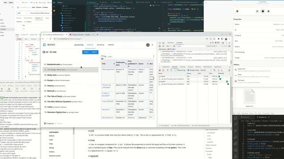Select Moby Dick in the book list
The height and width of the screenshot is (159, 284).
click(x=71, y=75)
